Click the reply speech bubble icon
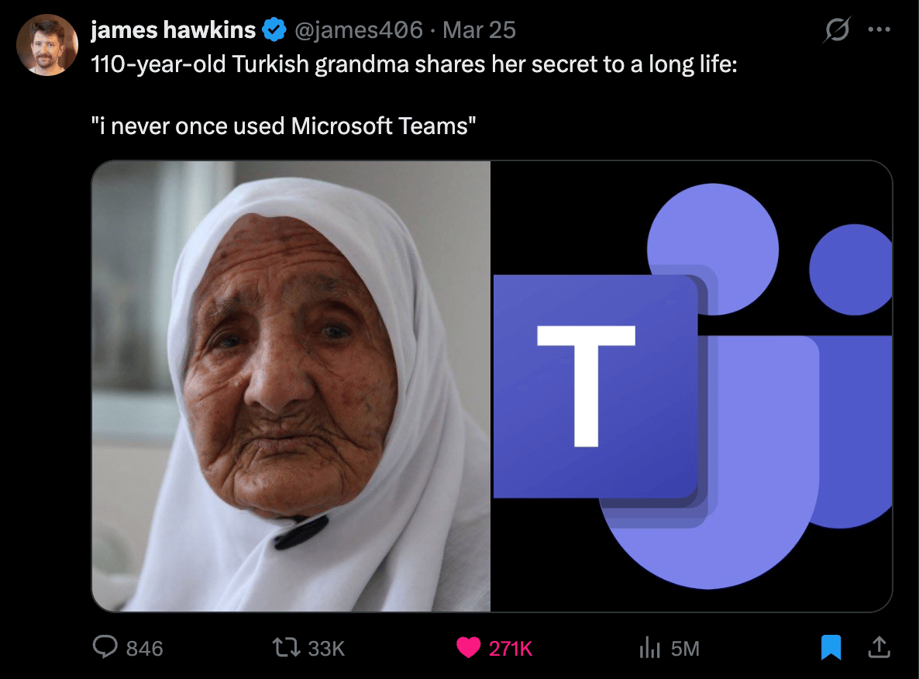Viewport: 919px width, 679px height. 105,647
